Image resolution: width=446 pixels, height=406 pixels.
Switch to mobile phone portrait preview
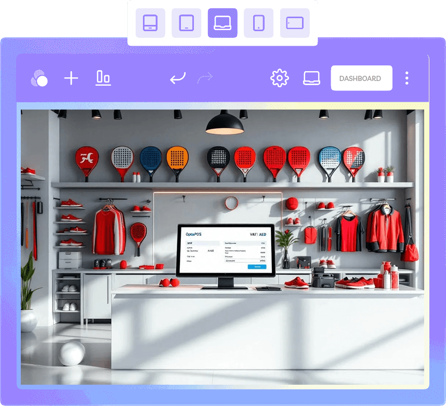(x=258, y=23)
